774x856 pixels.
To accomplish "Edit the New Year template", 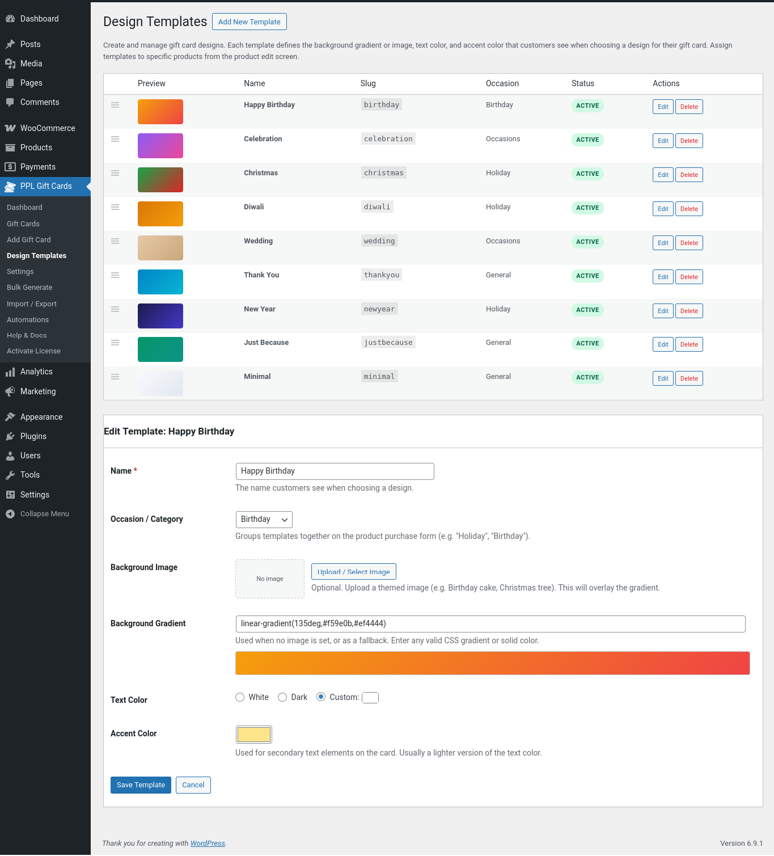I will (x=663, y=311).
